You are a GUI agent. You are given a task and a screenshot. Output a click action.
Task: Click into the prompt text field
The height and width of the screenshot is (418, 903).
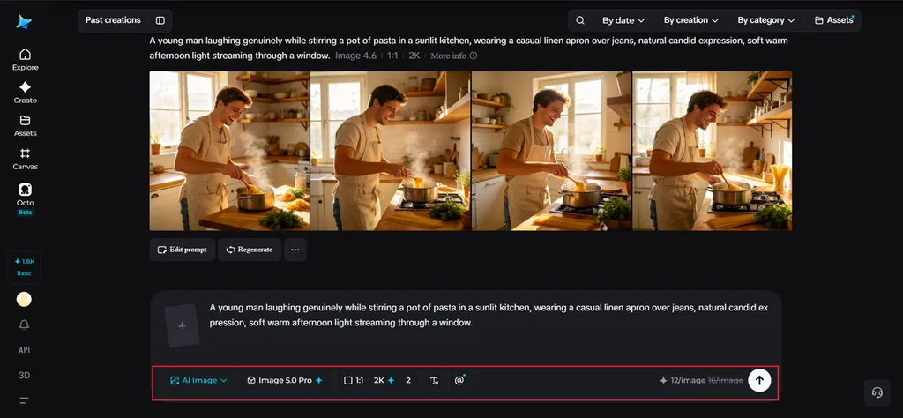pos(489,316)
